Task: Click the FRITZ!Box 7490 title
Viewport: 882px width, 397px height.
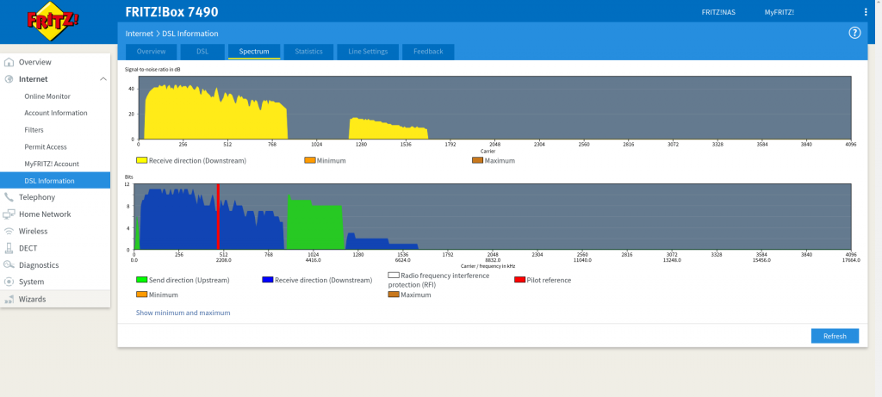Action: (171, 12)
